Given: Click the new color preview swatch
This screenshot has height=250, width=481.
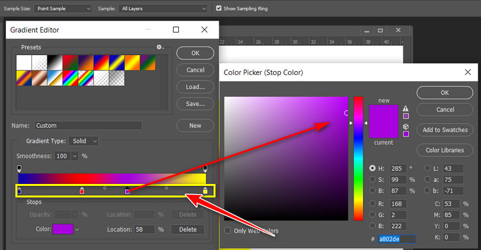Looking at the screenshot, I should 384,113.
